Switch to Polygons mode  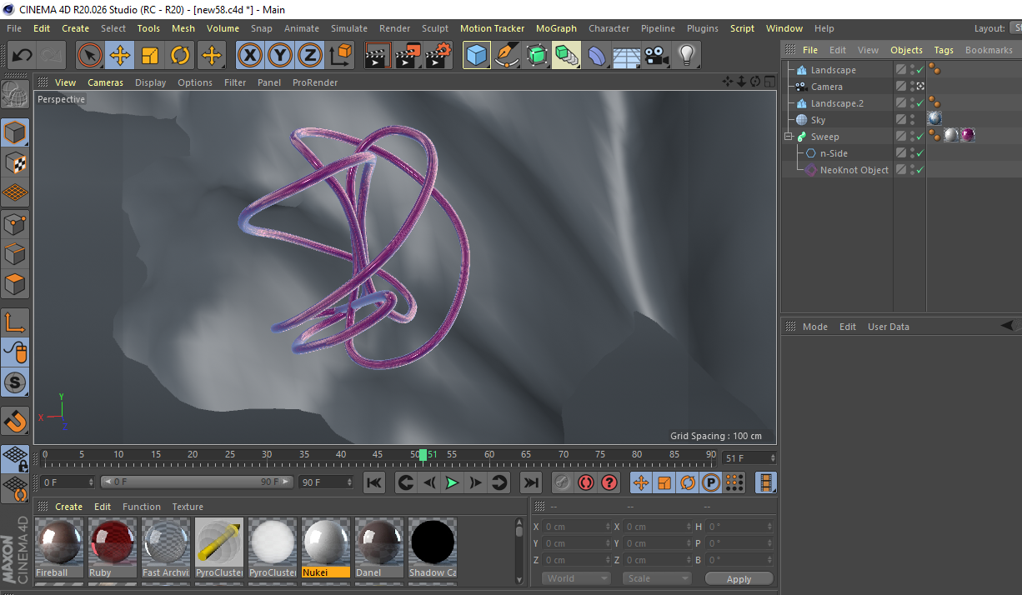15,284
